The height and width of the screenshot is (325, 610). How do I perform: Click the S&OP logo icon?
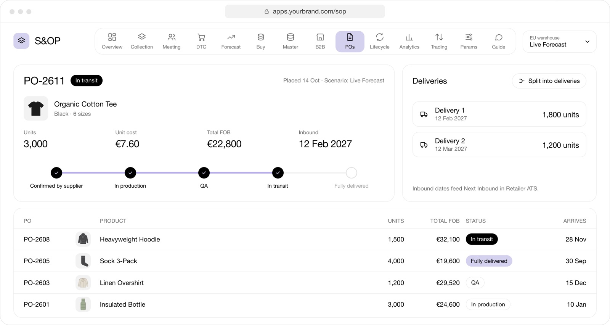point(21,41)
